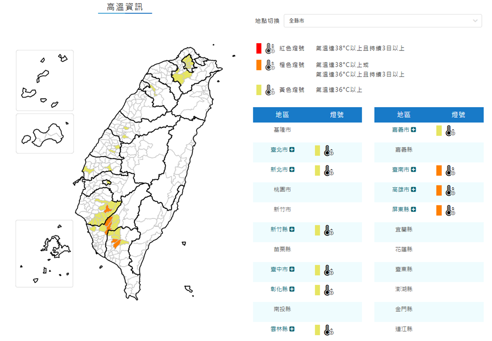Image resolution: width=492 pixels, height=341 pixels.
Task: Click the thermometer icon for 新北市
Action: coord(329,170)
